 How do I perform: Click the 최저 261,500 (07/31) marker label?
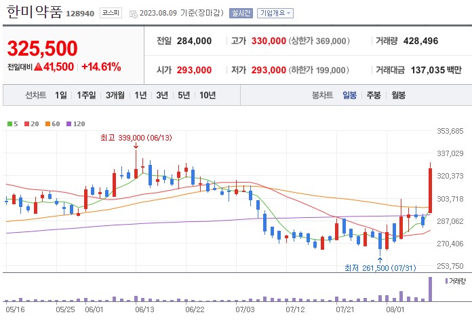pos(380,267)
